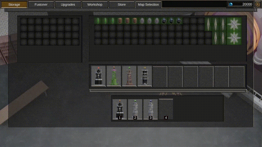The width and height of the screenshot is (262, 147).
Task: Click the round settings icon top-right
Action: 257,4
